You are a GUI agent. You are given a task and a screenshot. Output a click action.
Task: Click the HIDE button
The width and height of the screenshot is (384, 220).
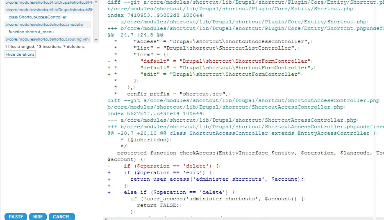click(x=38, y=217)
